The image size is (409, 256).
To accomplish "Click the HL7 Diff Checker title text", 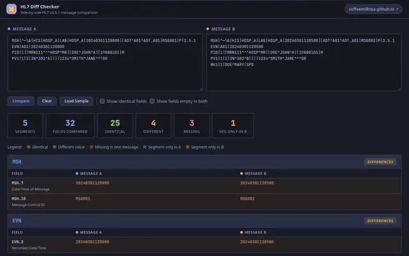I will (40, 6).
